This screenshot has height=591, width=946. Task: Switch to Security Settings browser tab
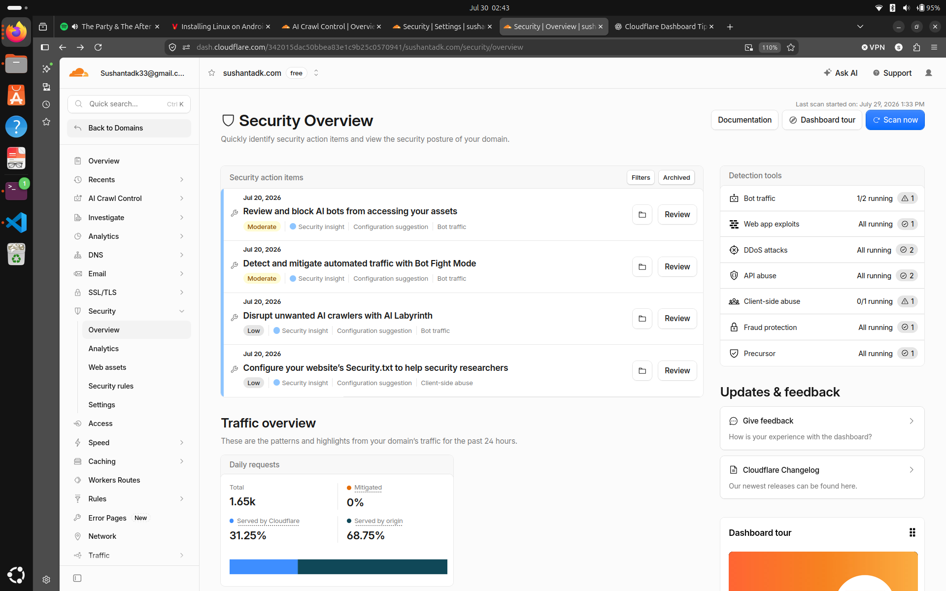442,27
